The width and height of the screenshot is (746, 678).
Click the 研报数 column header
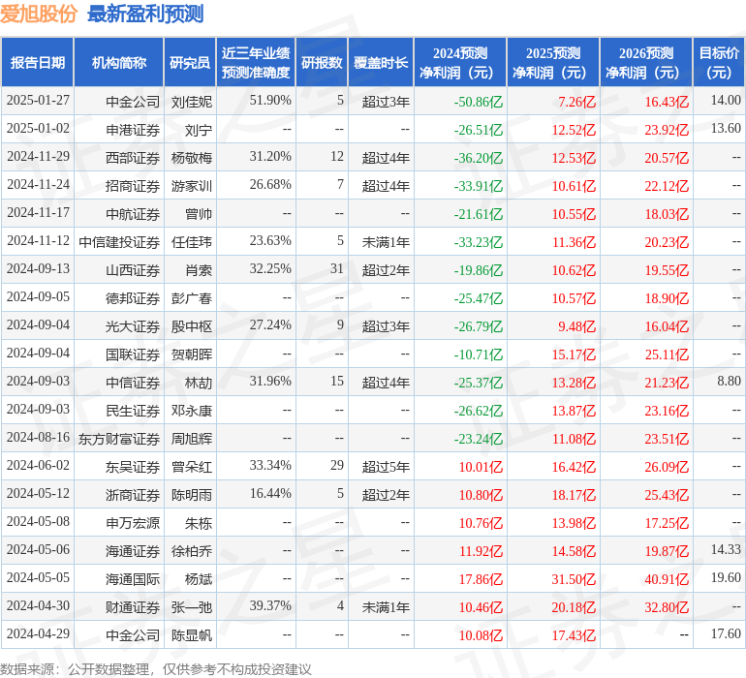tap(322, 62)
